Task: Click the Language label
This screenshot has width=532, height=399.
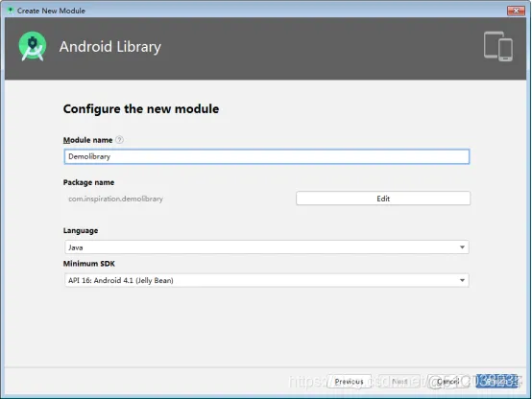Action: point(81,230)
